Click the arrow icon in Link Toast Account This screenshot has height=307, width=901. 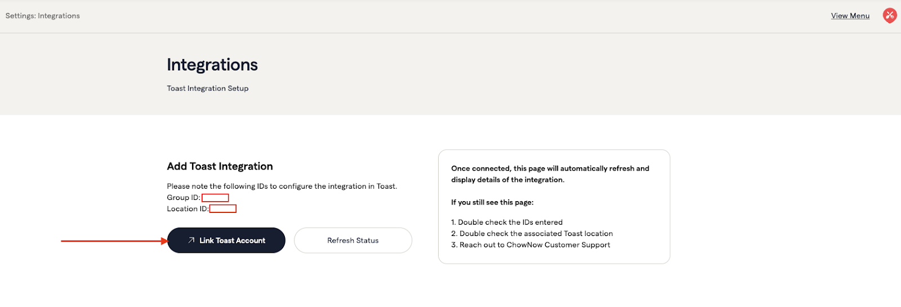click(191, 241)
